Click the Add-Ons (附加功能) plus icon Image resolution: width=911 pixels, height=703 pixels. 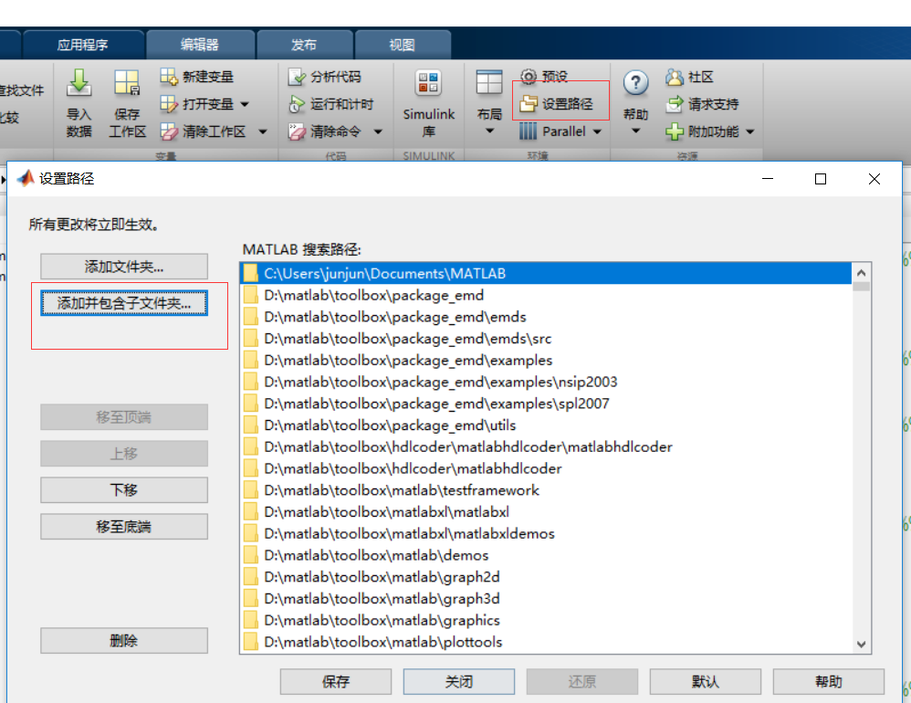(675, 131)
